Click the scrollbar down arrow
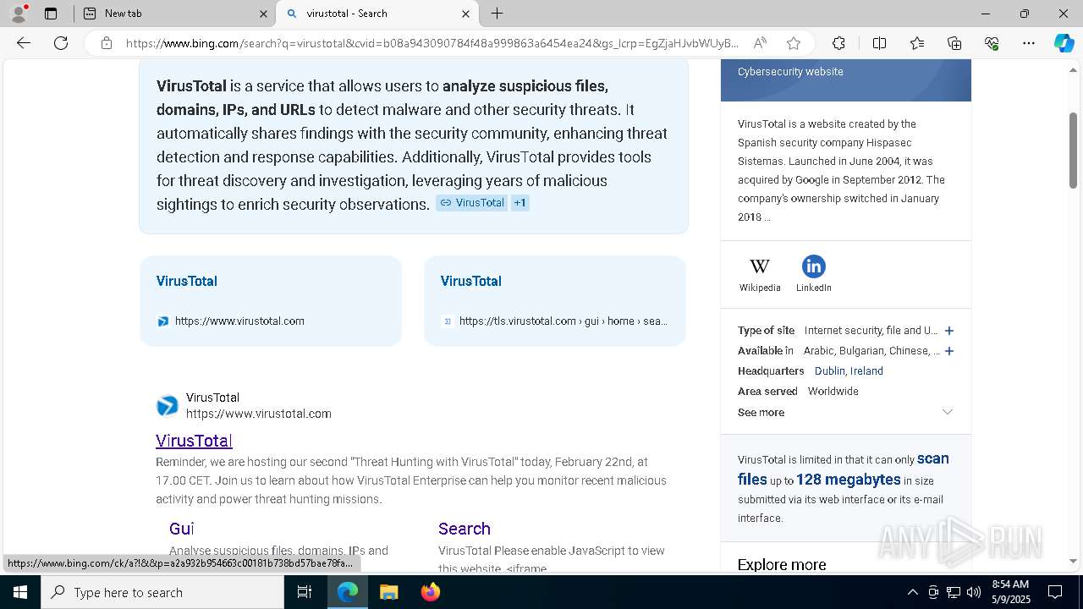 point(1074,561)
